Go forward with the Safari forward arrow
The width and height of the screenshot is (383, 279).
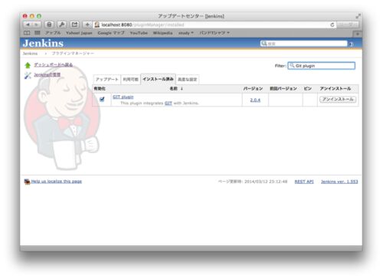[37, 25]
